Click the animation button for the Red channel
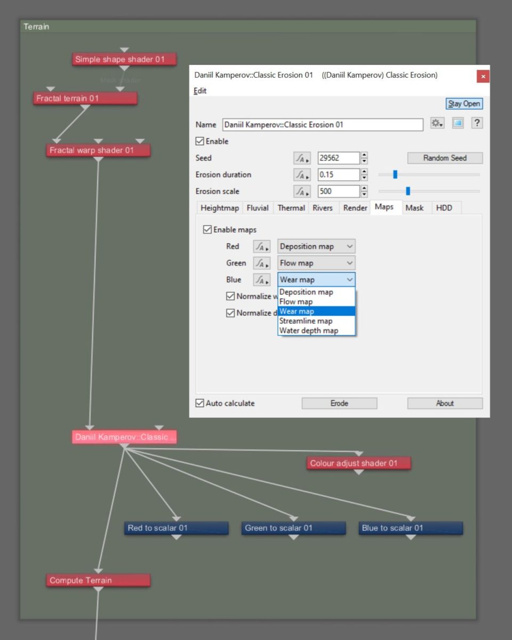 pos(262,246)
